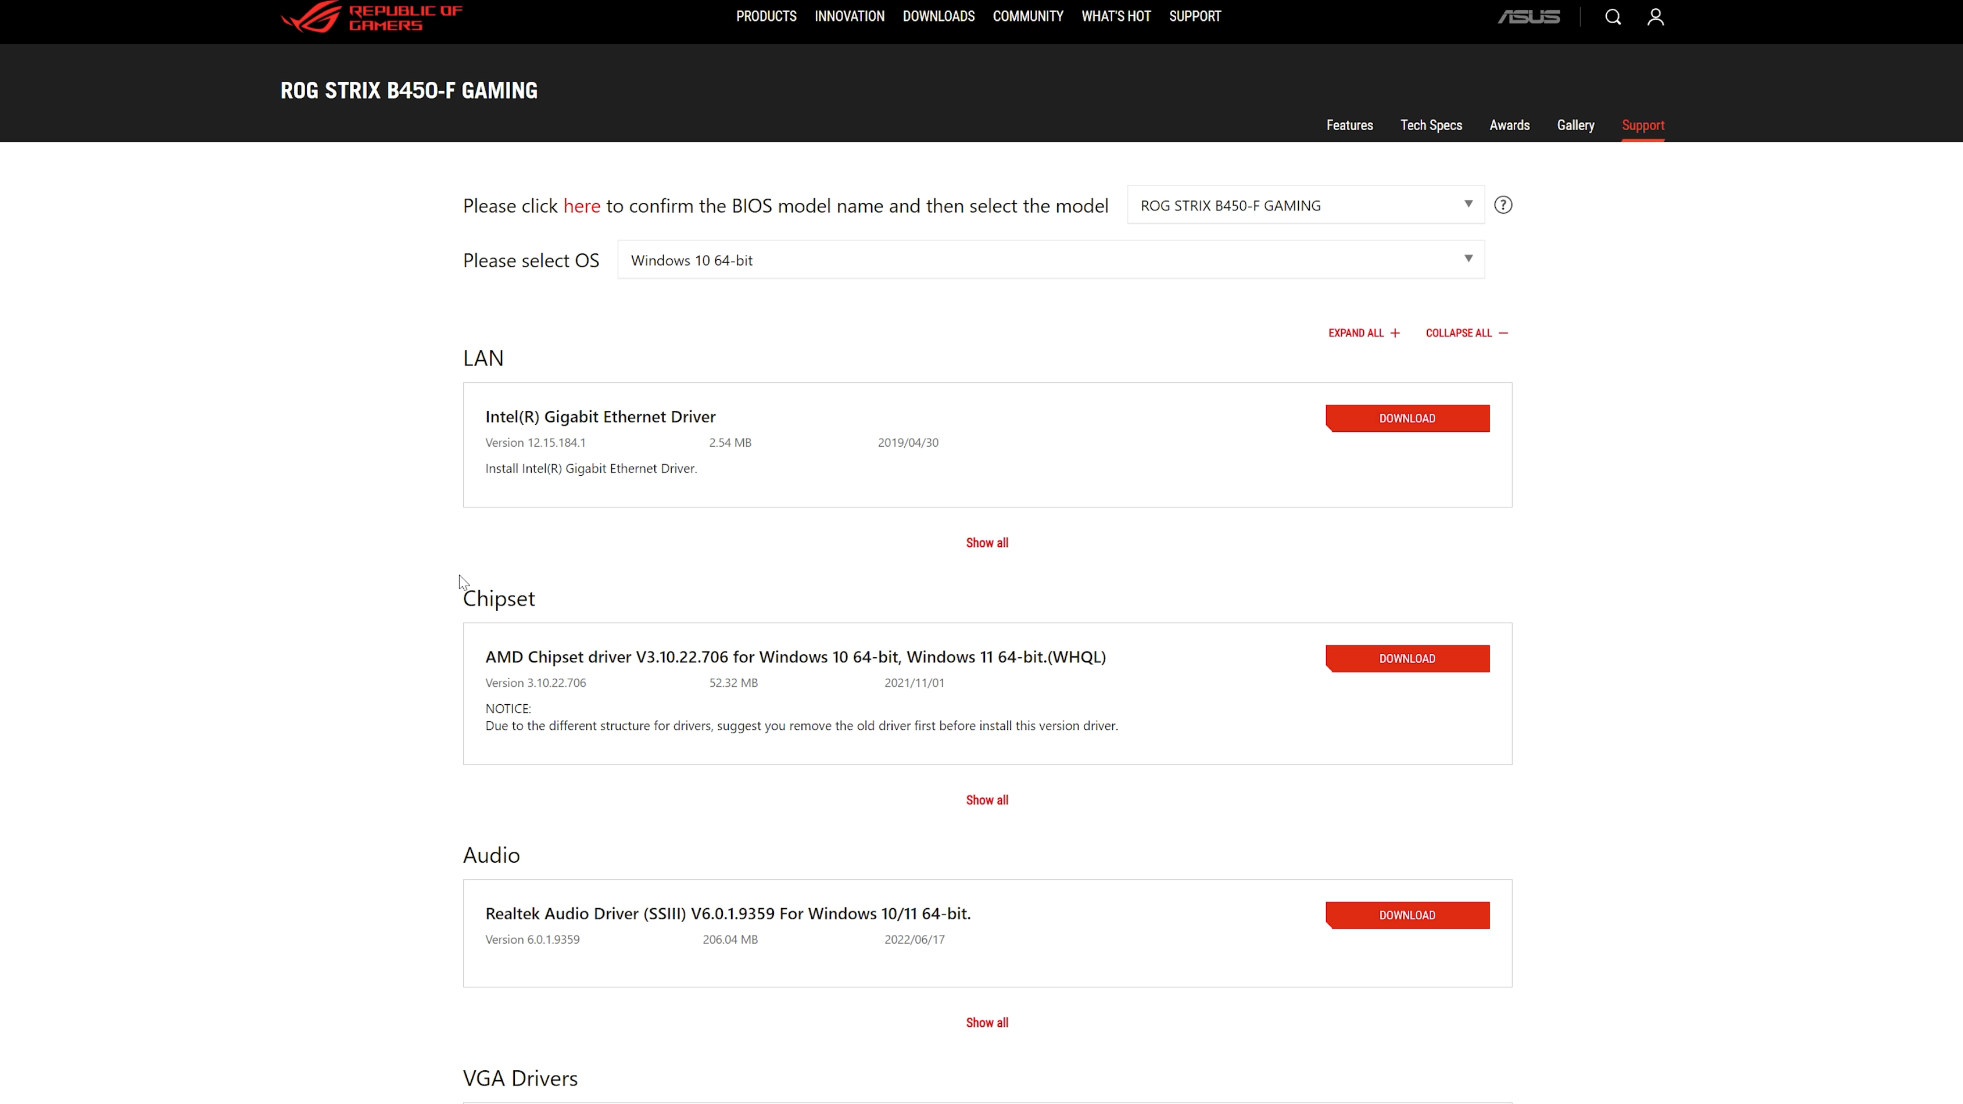Viewport: 1963px width, 1104px height.
Task: Open the COMMUNITY menu
Action: (1027, 16)
